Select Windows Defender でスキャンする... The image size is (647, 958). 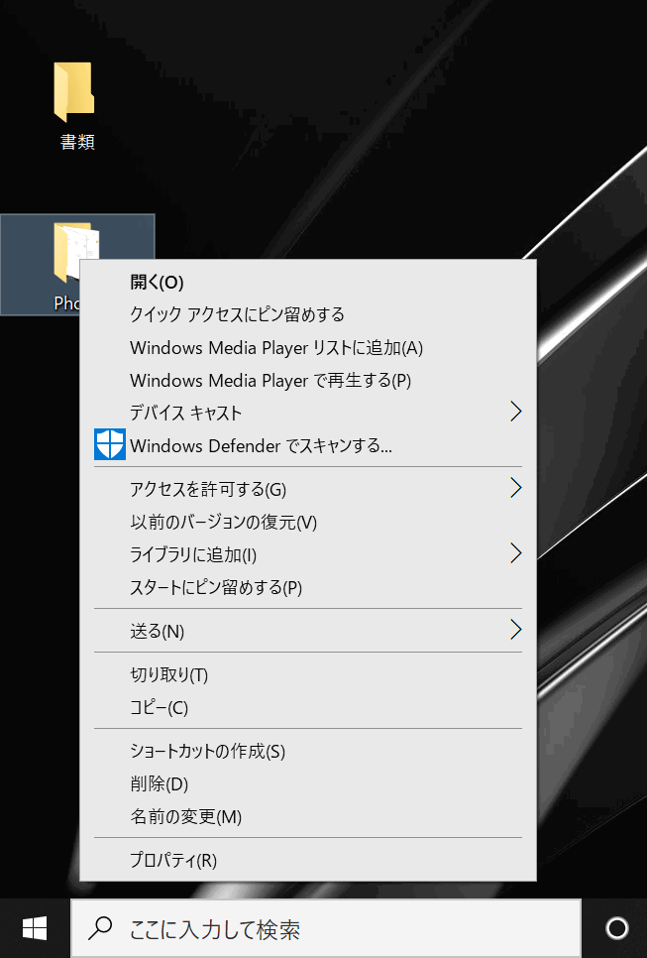coord(308,445)
